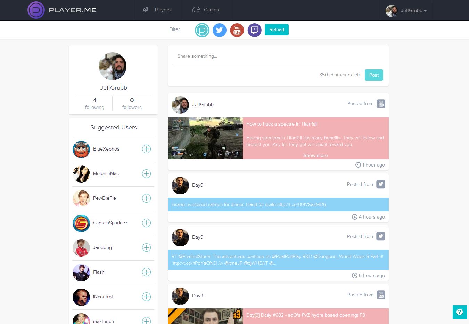Open iNcontroL avatar in suggestions
The image size is (469, 324).
(x=81, y=297)
